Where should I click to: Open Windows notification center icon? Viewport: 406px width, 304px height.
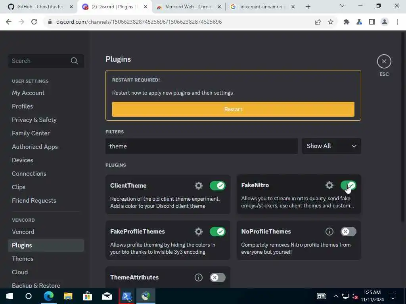[x=393, y=296]
